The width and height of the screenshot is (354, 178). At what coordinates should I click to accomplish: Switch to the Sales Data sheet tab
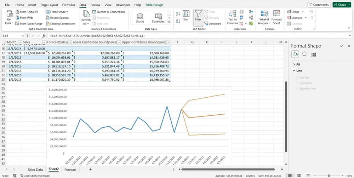35,170
